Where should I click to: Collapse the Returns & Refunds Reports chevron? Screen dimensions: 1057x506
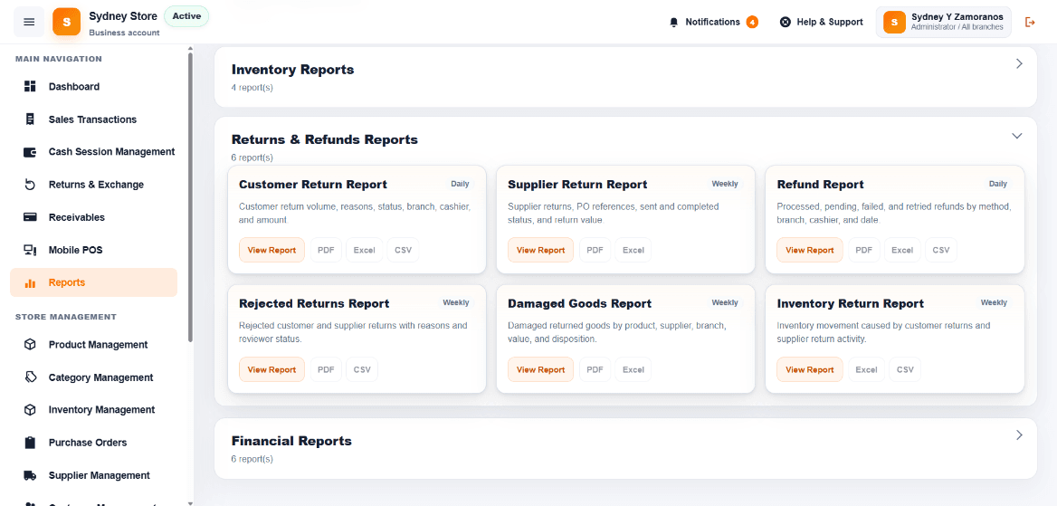[x=1017, y=136]
